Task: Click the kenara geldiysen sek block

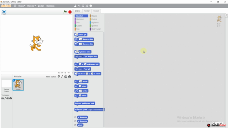Action: pos(85,103)
